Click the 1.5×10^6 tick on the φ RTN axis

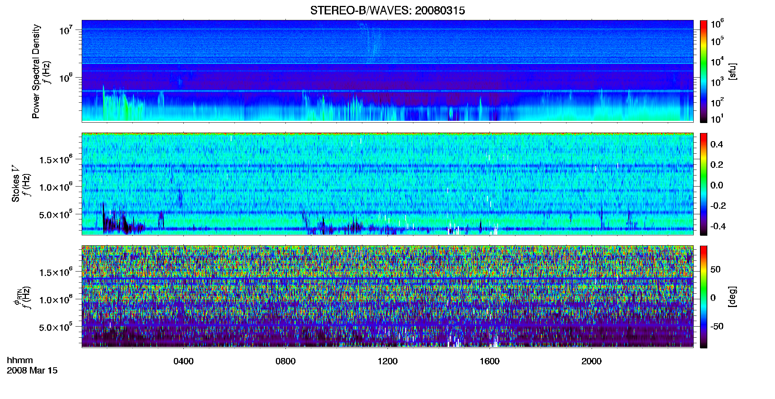point(56,272)
